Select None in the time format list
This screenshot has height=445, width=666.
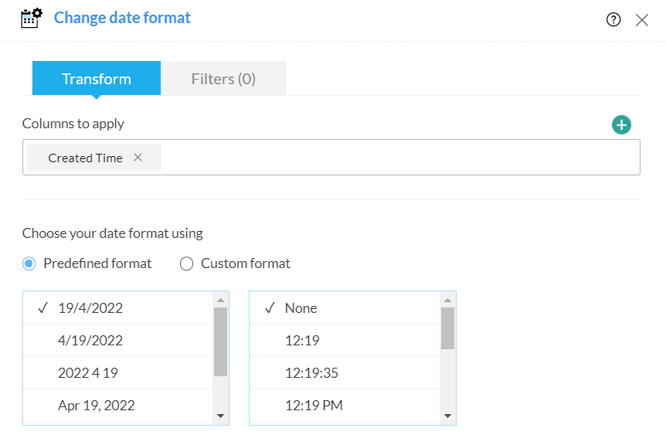pyautogui.click(x=301, y=308)
